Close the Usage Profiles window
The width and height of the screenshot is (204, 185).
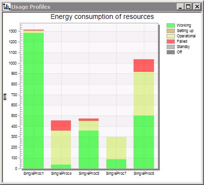pyautogui.click(x=197, y=7)
